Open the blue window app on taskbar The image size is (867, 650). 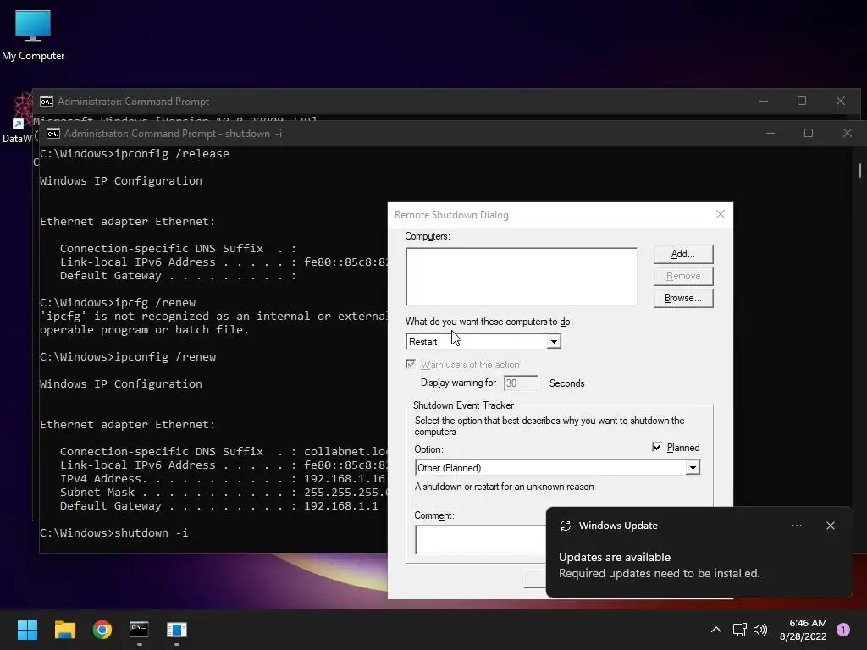pyautogui.click(x=177, y=630)
